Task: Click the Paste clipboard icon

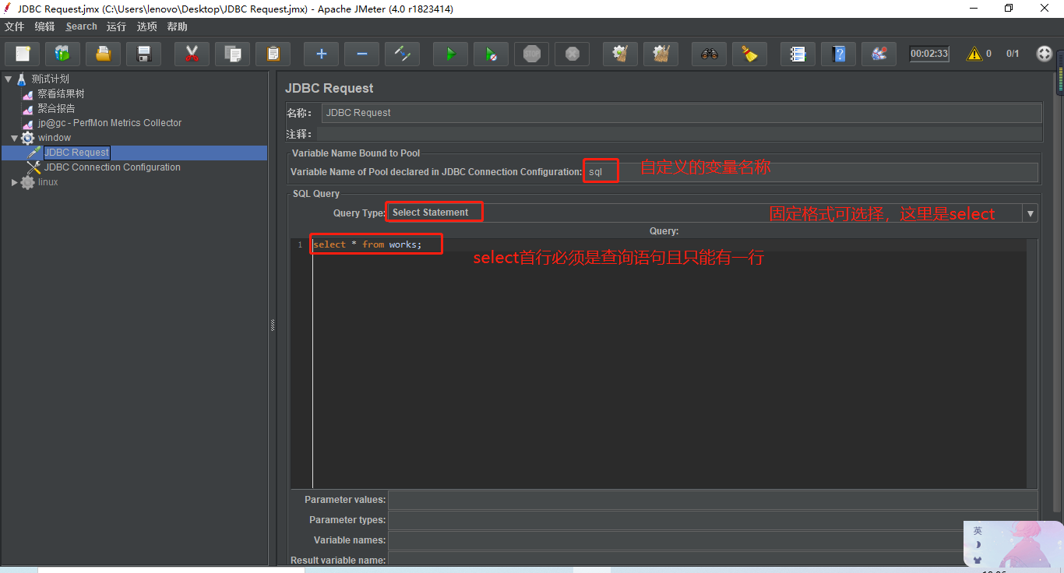Action: [x=273, y=54]
